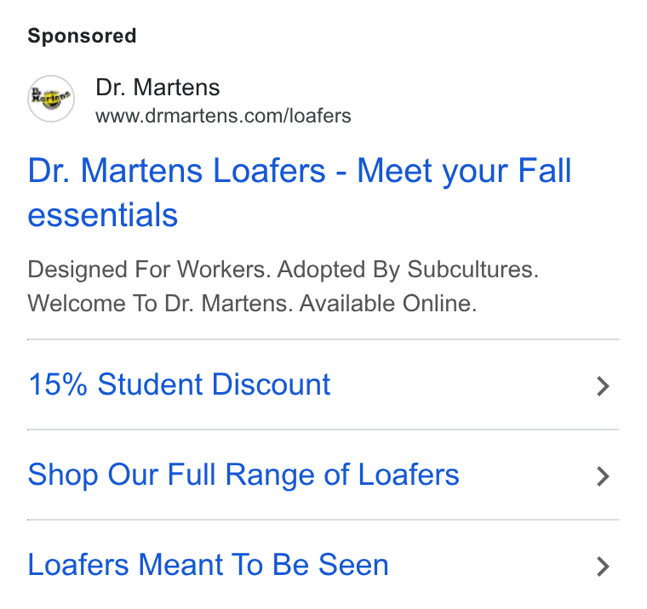This screenshot has height=609, width=647.
Task: Select the Dr. Martens advertiser name
Action: tap(157, 88)
